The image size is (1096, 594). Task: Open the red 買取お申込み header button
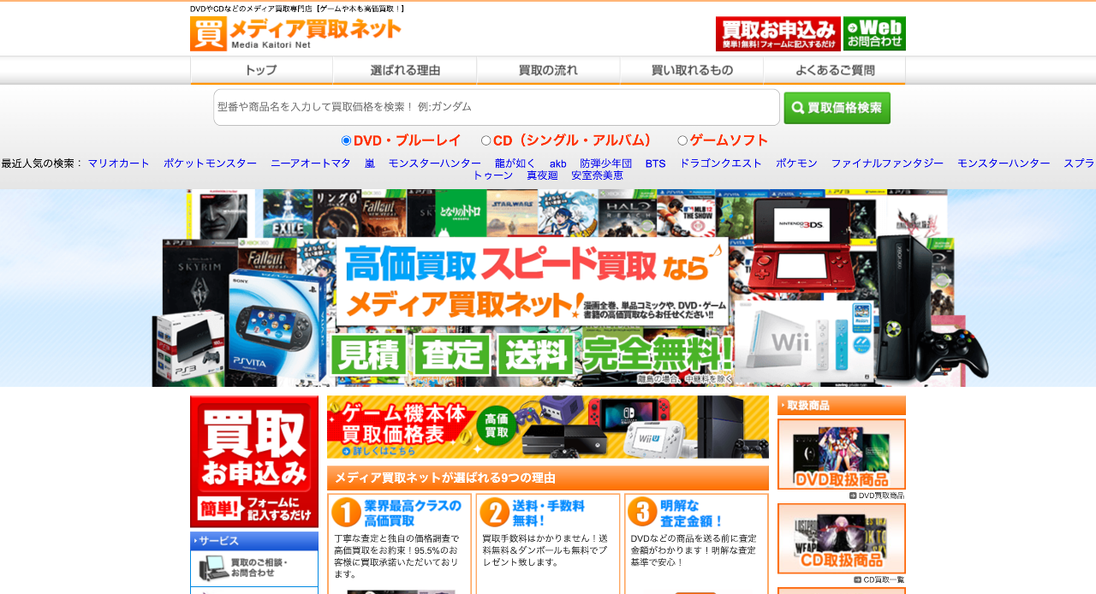(778, 33)
